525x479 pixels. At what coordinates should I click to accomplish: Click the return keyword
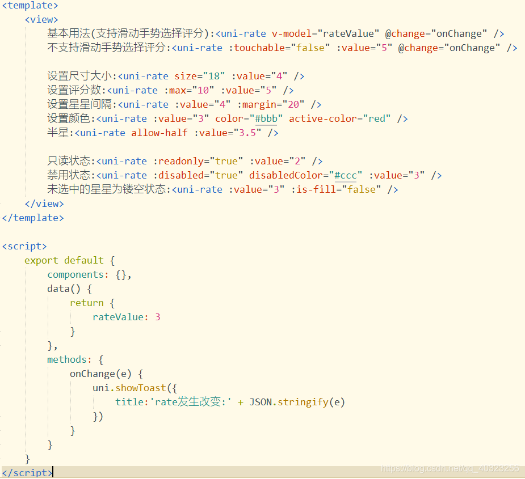[87, 303]
